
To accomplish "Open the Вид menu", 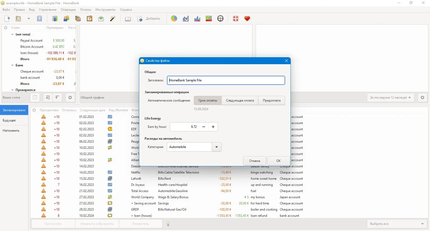I will point(32,10).
